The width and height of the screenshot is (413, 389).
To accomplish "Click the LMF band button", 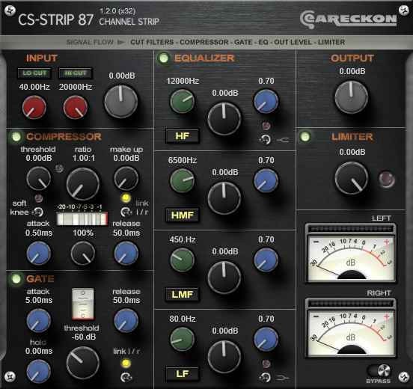I will point(182,295).
